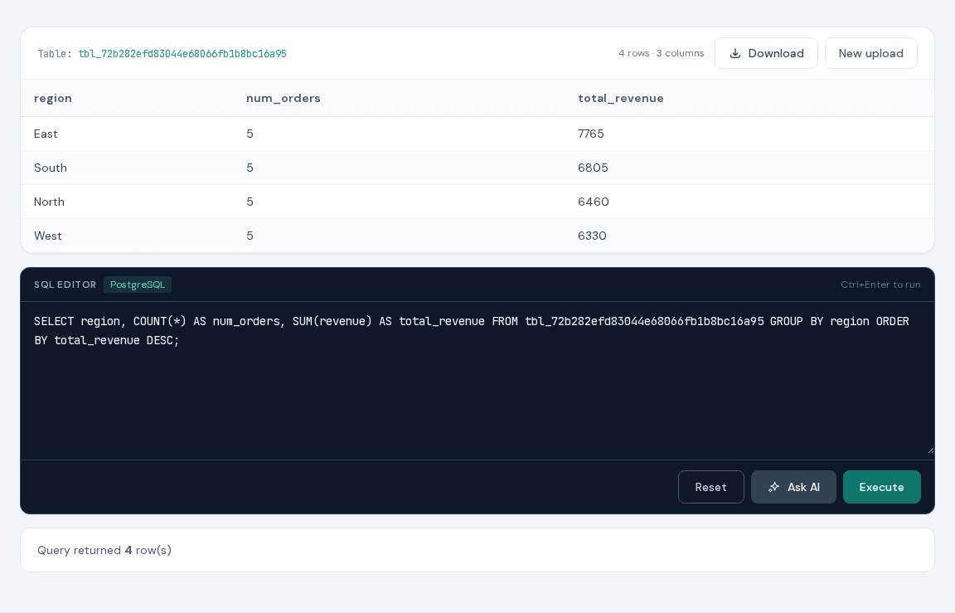Click the 6460 revenue value
The width and height of the screenshot is (955, 613).
click(594, 202)
